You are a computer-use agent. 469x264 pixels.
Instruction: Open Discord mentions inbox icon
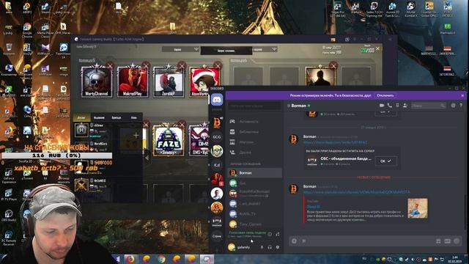(453, 106)
